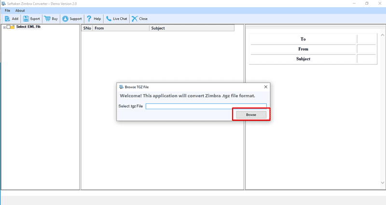Viewport: 386px width, 205px height.
Task: Click the SNo column header
Action: click(x=86, y=28)
